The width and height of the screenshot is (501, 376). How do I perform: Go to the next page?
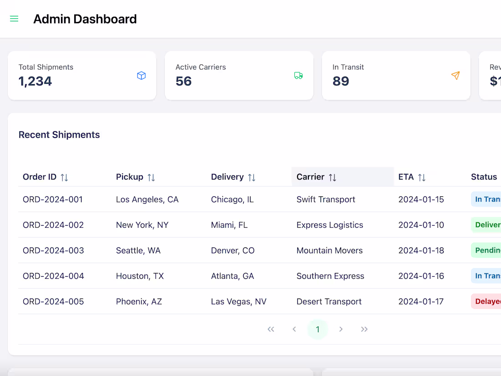click(x=341, y=329)
